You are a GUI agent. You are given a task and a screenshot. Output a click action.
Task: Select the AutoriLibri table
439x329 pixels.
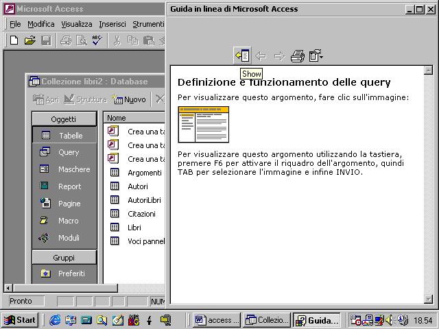pyautogui.click(x=136, y=200)
